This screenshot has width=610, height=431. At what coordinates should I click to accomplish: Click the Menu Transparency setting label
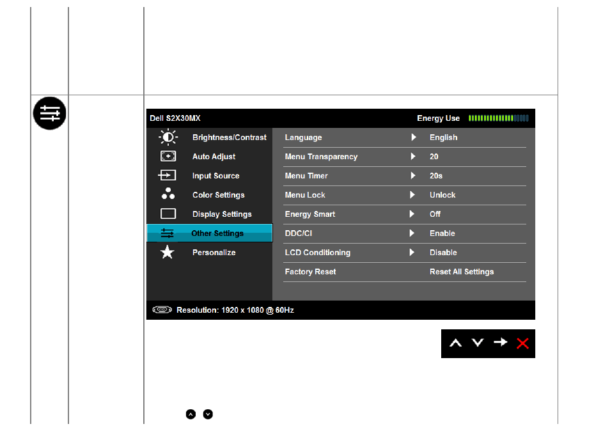pos(322,157)
